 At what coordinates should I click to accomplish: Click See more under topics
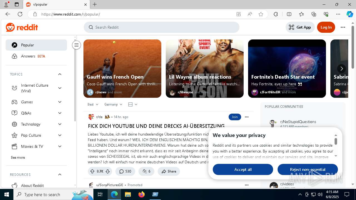[x=18, y=157]
